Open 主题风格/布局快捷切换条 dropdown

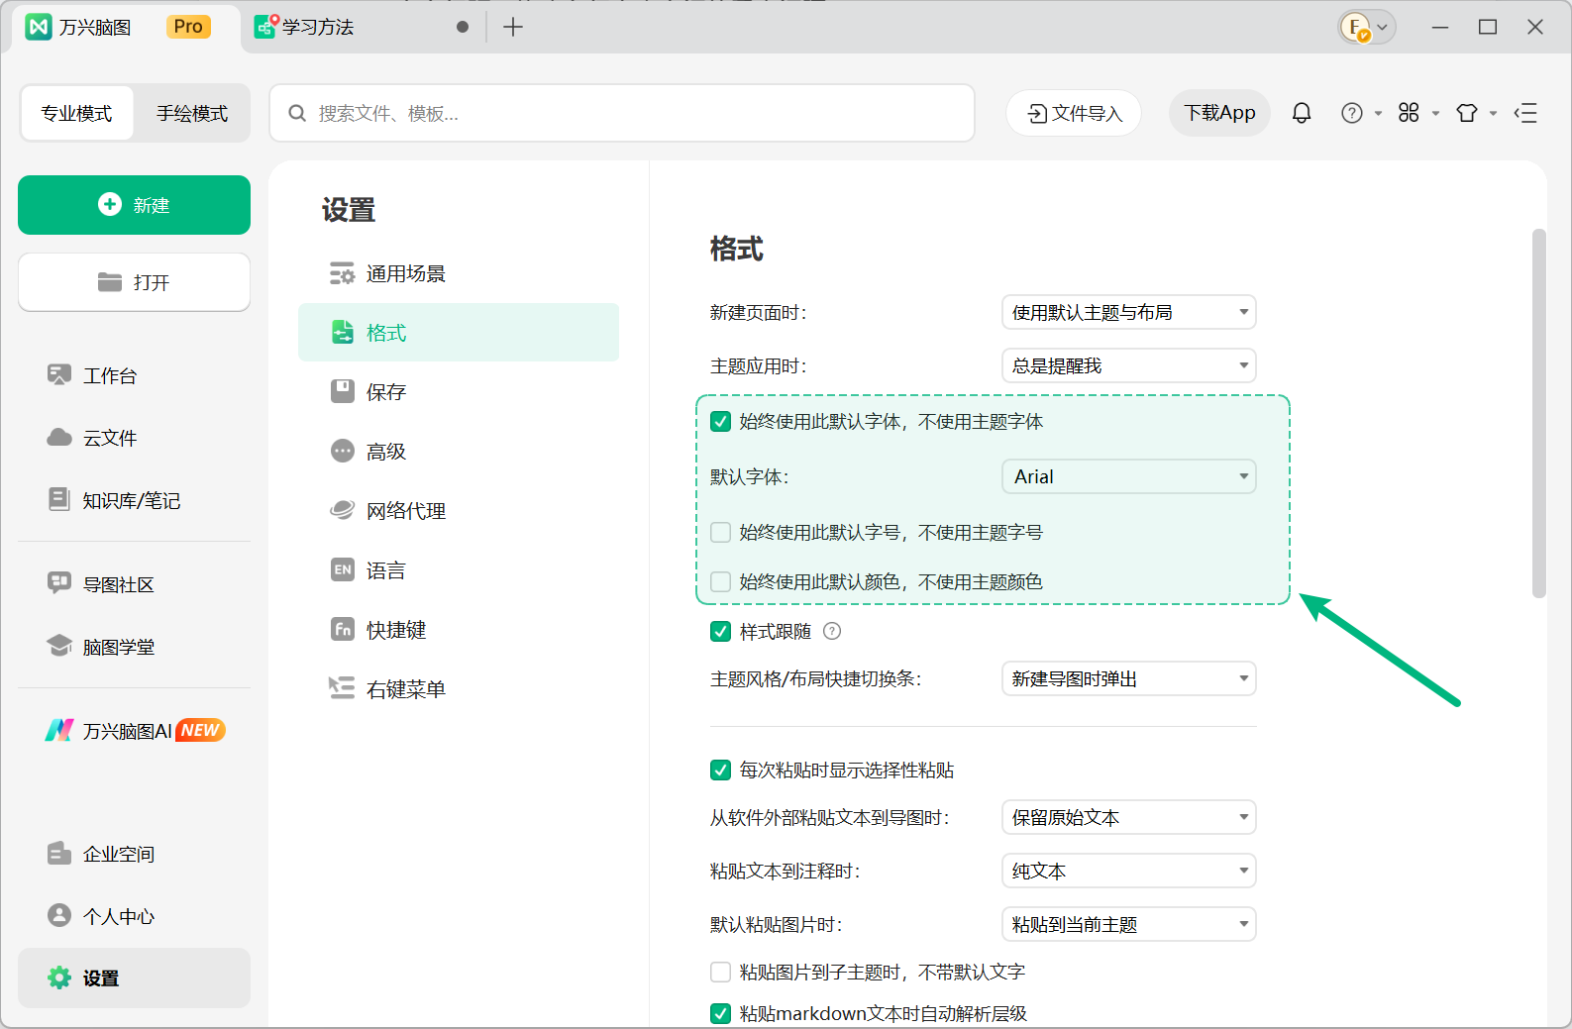pyautogui.click(x=1129, y=678)
